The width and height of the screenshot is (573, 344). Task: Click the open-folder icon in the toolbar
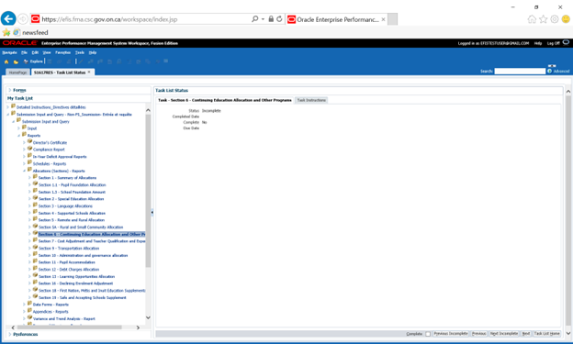click(x=16, y=61)
